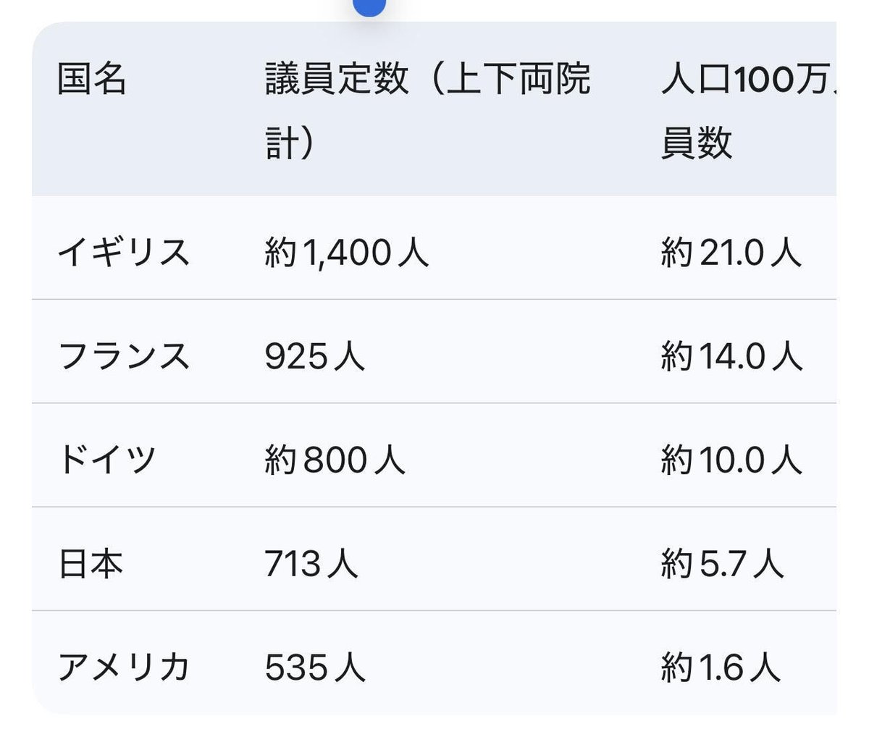The height and width of the screenshot is (729, 869).
Task: Click the アメリカ country cell
Action: 123,667
